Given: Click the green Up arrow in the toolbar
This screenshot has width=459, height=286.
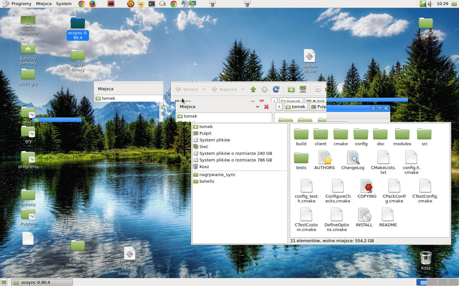Looking at the screenshot, I should 253,89.
